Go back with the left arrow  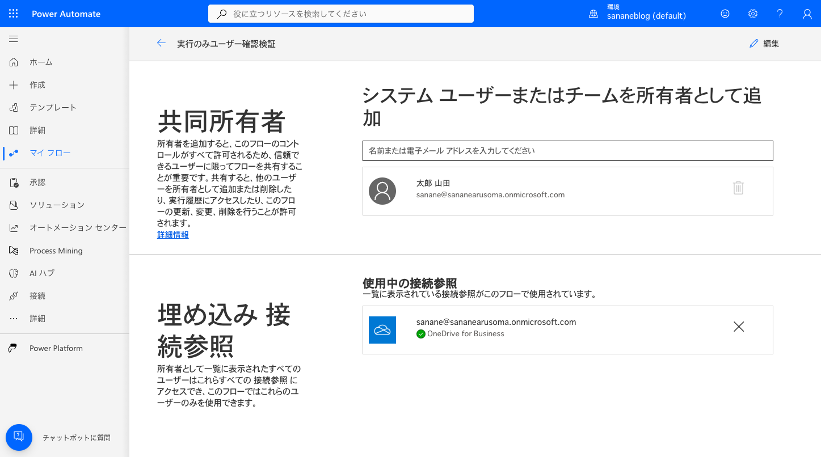pos(161,43)
